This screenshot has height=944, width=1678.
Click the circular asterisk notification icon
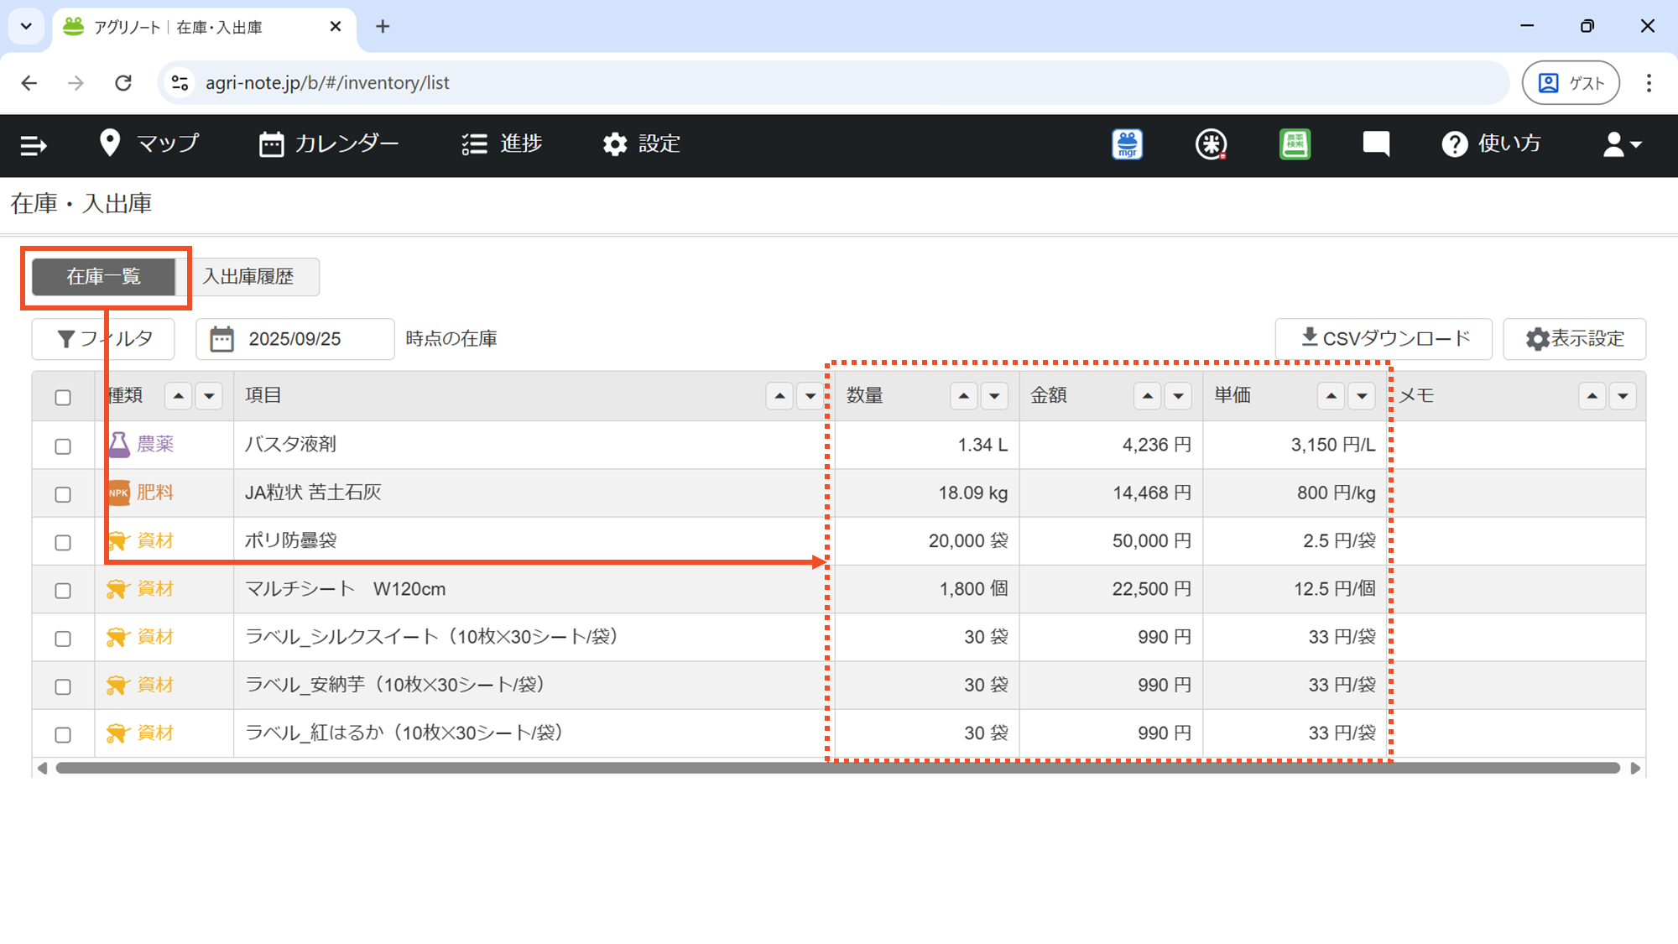tap(1211, 144)
